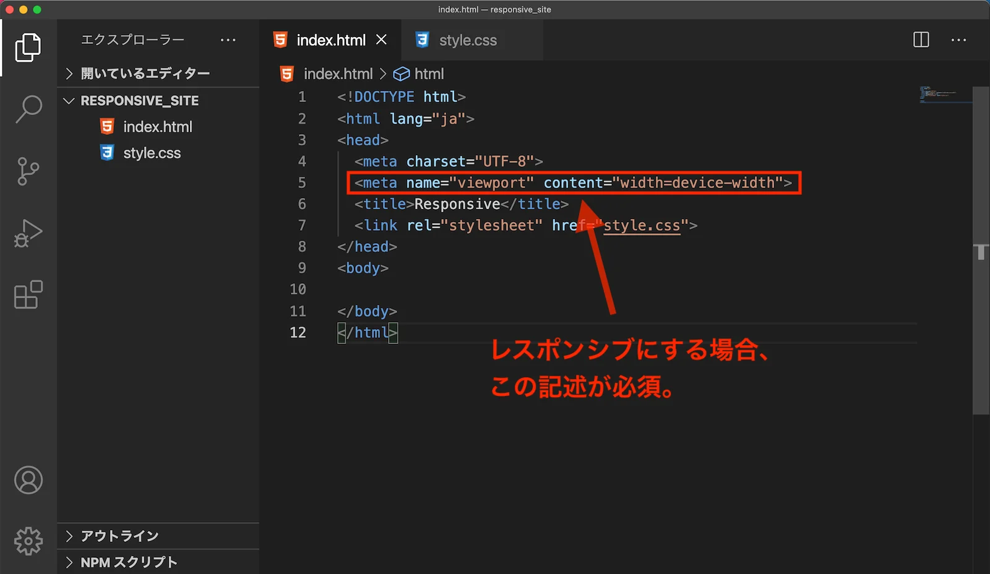Click the split editor icon

921,40
